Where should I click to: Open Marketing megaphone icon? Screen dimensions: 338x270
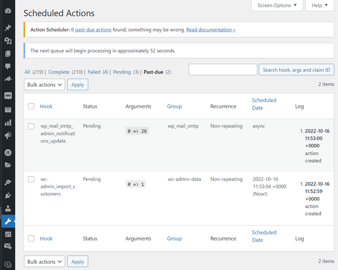pyautogui.click(x=8, y=135)
